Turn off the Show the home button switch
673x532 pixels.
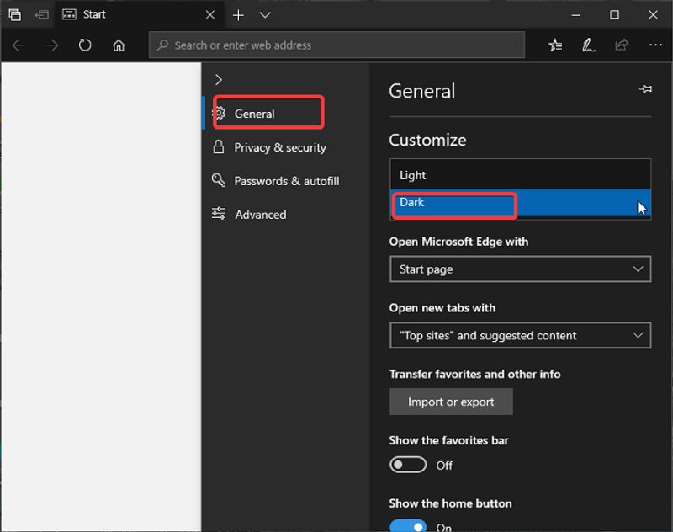pos(408,527)
